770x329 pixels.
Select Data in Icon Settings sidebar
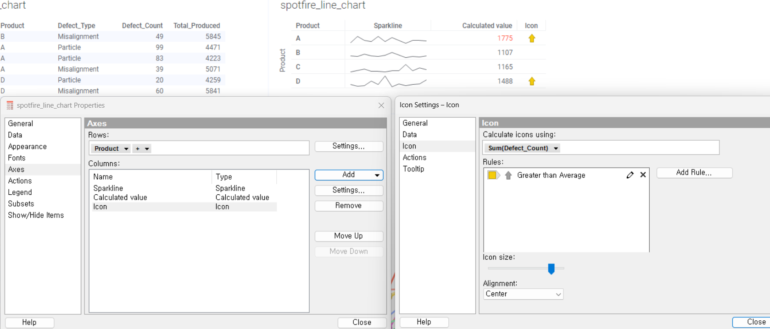point(410,135)
